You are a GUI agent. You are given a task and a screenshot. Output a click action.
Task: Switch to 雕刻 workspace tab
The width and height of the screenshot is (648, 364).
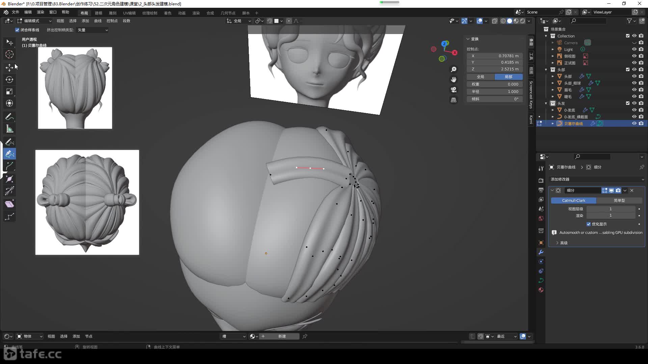point(113,13)
